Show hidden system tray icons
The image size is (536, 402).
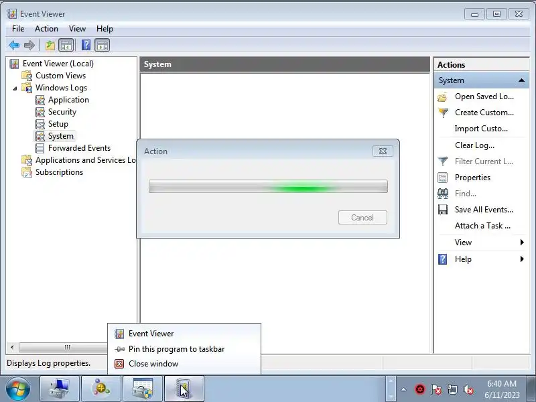404,389
